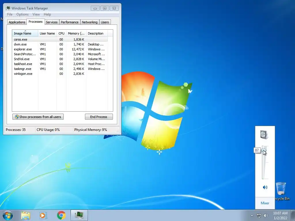Viewport: 295px width, 221px height.
Task: Maximize the Task Manager window
Action: [x=105, y=8]
